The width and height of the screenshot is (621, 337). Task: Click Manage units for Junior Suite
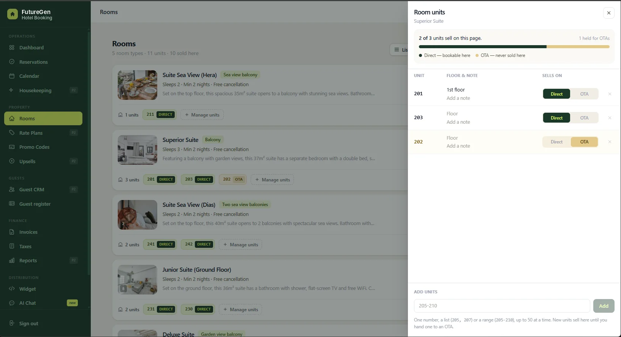coord(240,309)
